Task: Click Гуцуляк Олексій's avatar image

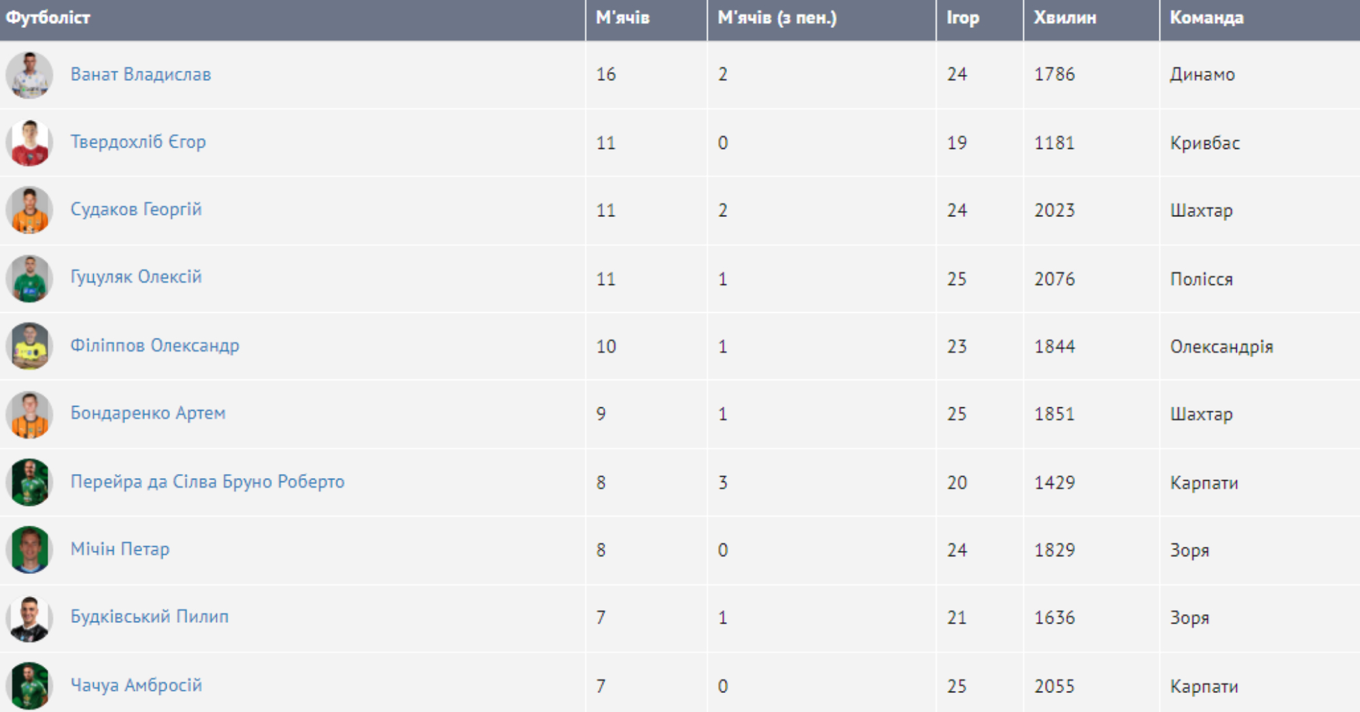Action: click(x=29, y=278)
